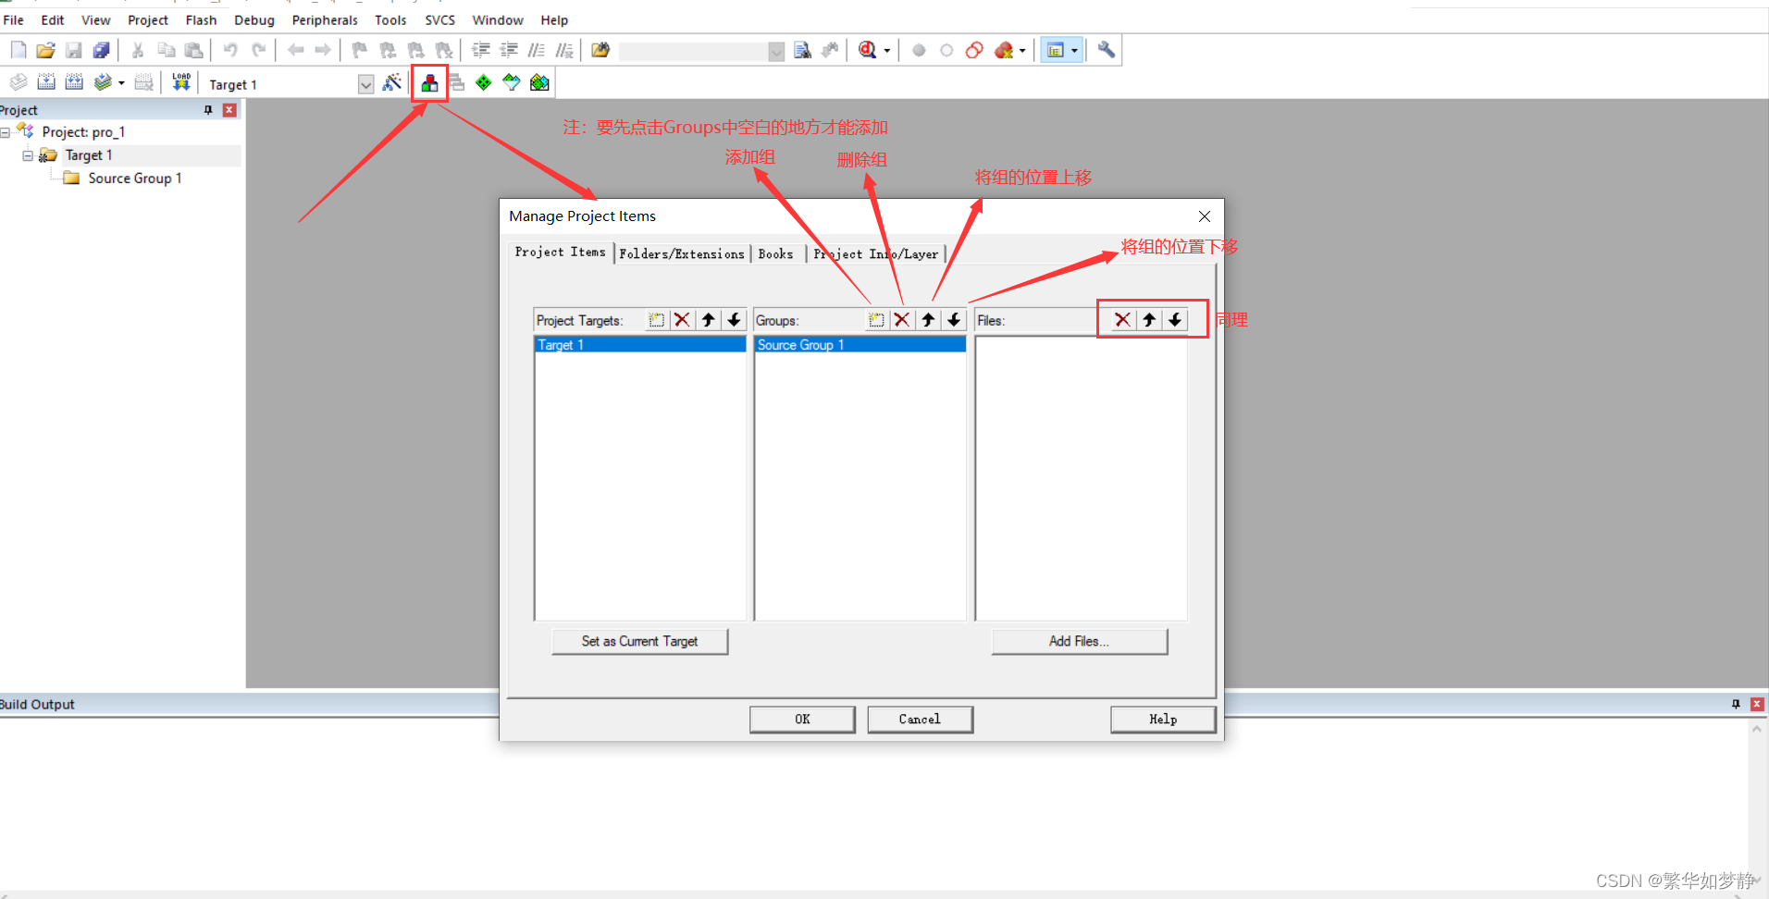Collapse the Target 1 tree node
Viewport: 1769px width, 899px height.
coord(28,155)
